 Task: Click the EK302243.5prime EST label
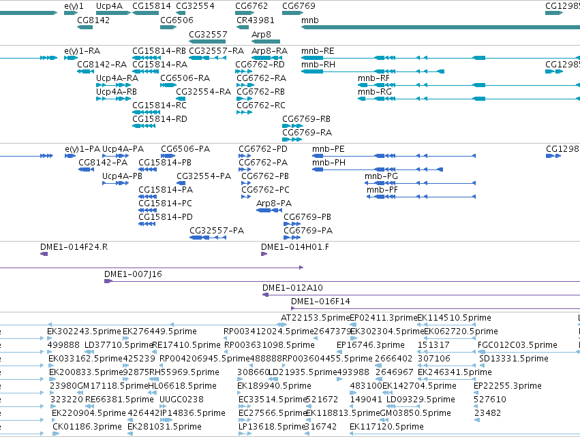point(84,331)
